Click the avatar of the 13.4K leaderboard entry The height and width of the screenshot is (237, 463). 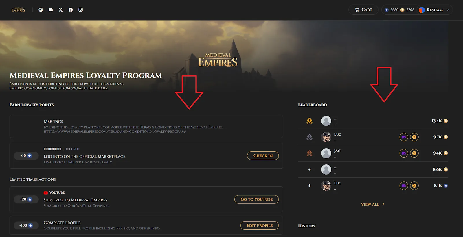[326, 121]
